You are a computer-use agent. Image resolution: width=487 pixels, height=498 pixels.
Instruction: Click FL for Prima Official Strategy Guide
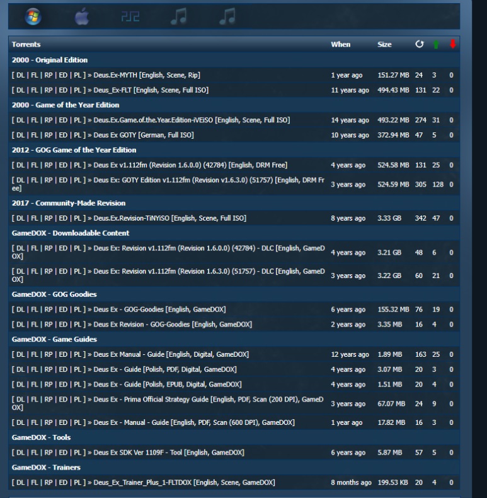point(34,400)
